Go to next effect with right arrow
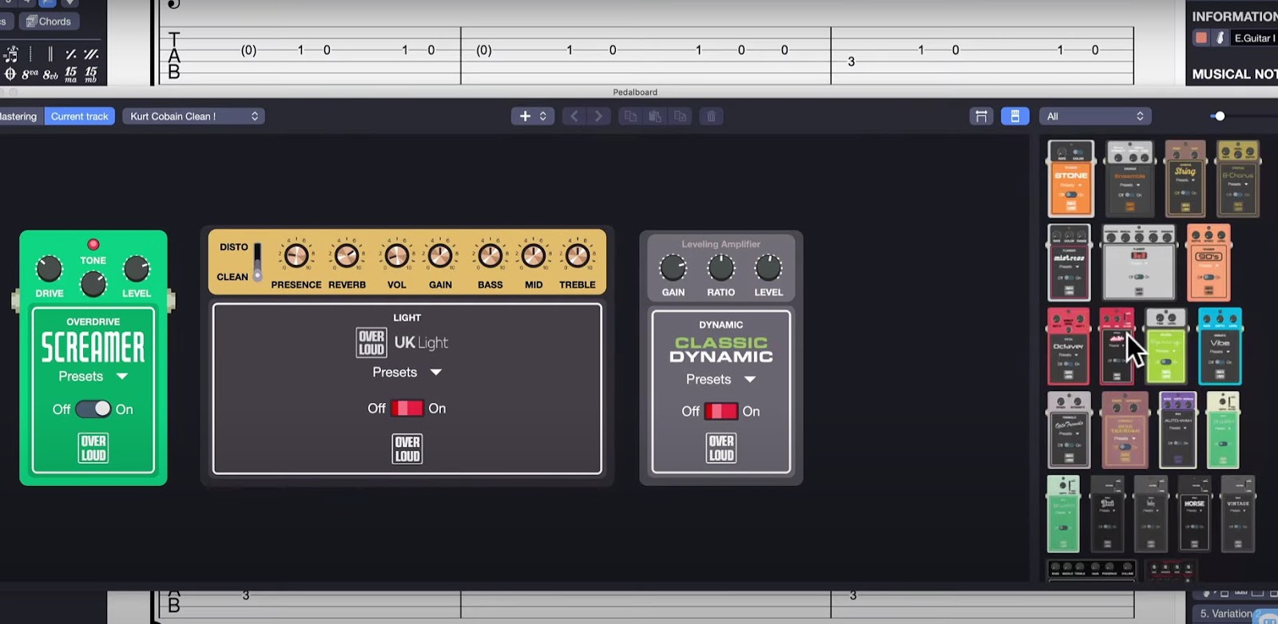Image resolution: width=1278 pixels, height=624 pixels. coord(598,117)
